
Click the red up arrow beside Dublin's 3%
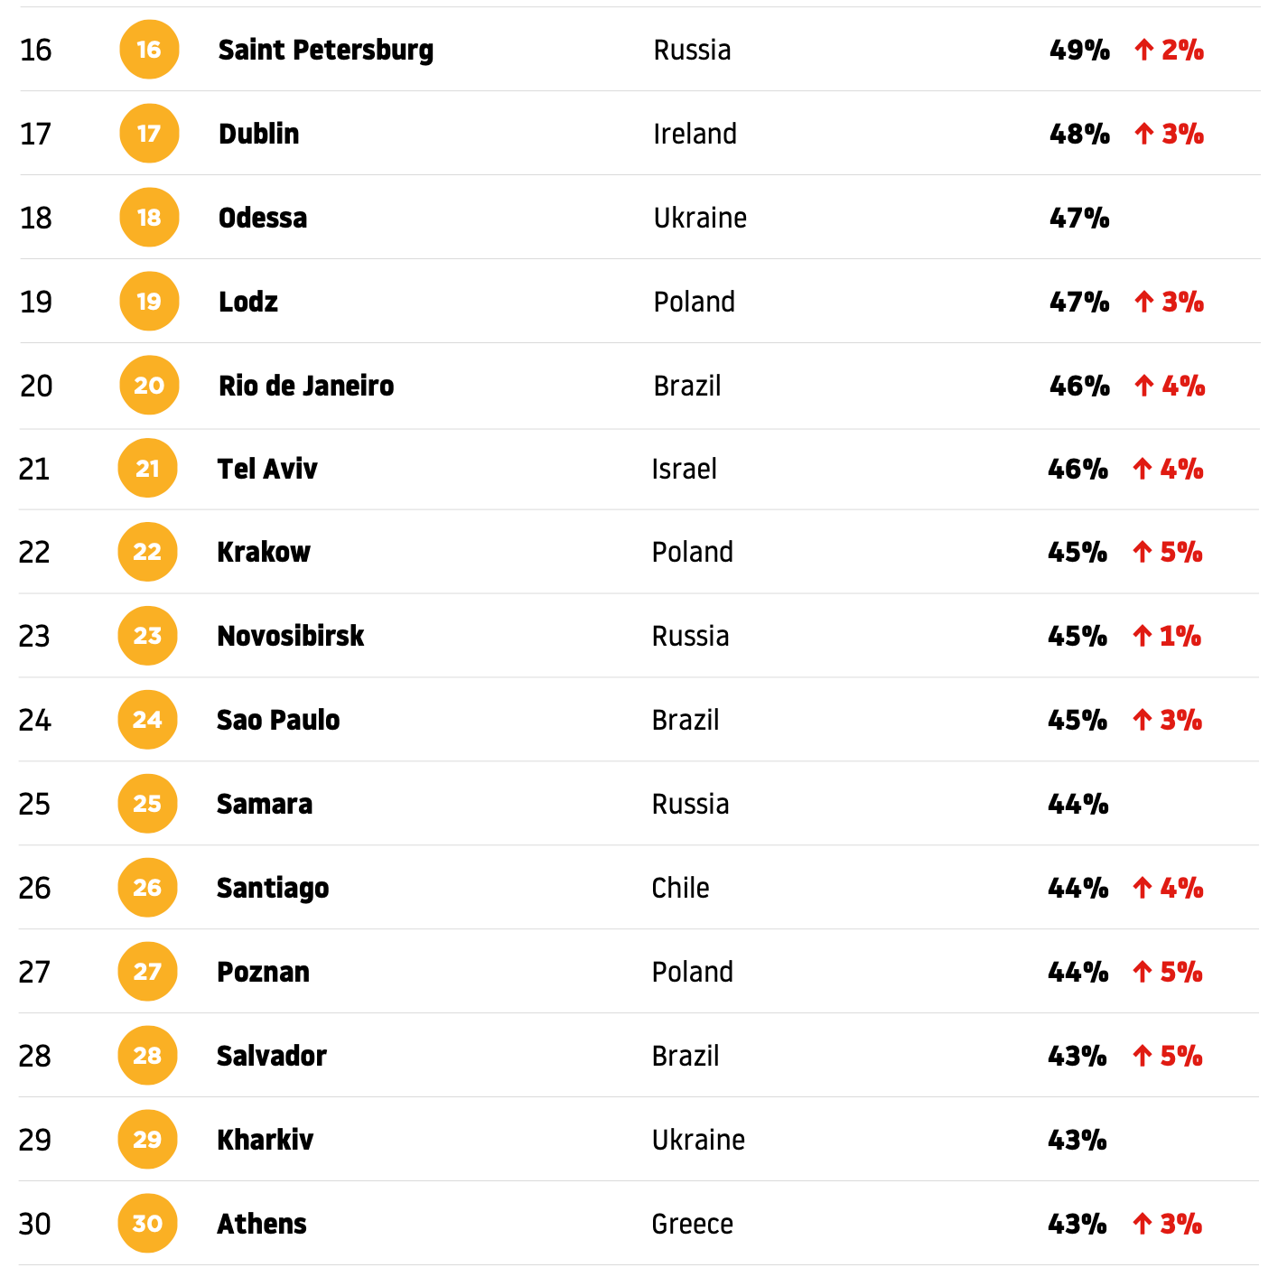click(1144, 134)
